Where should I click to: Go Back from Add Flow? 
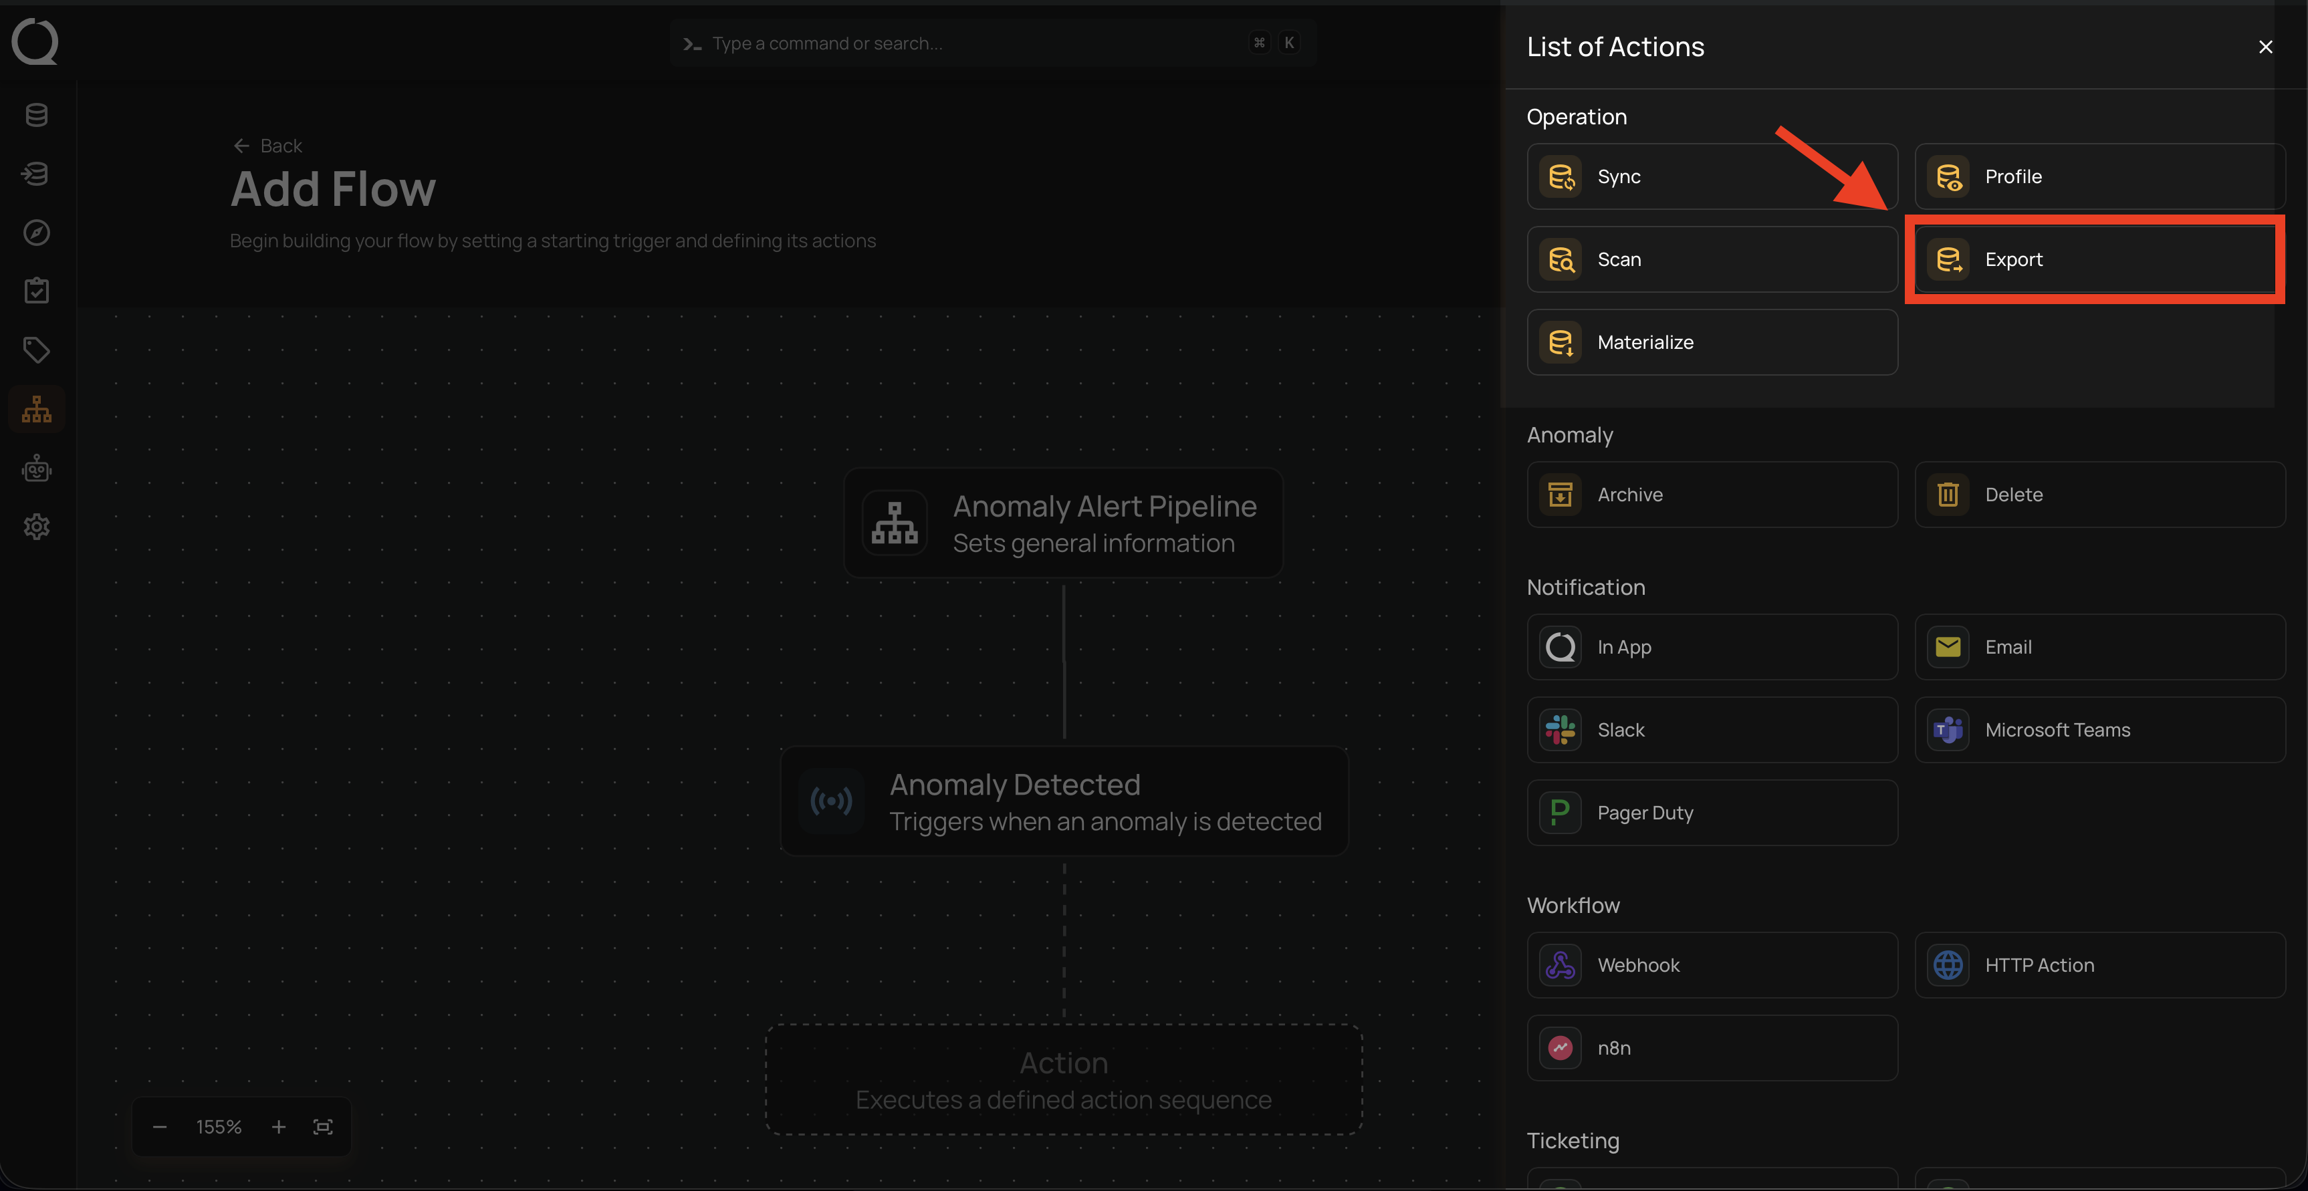click(268, 146)
